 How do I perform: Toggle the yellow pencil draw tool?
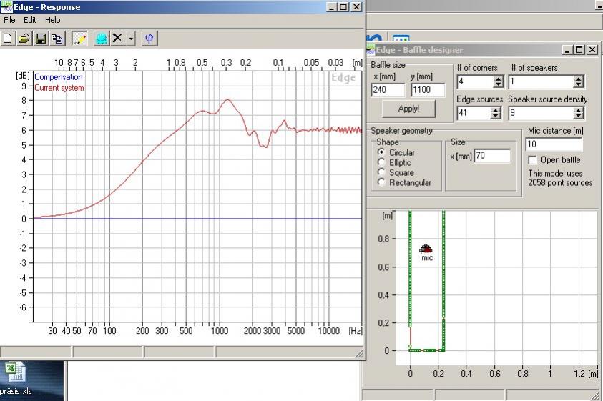coord(79,38)
